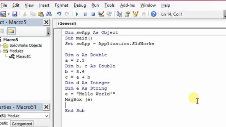This screenshot has width=226, height=127.
Task: Open the Edit menu
Action: pyautogui.click(x=16, y=5)
